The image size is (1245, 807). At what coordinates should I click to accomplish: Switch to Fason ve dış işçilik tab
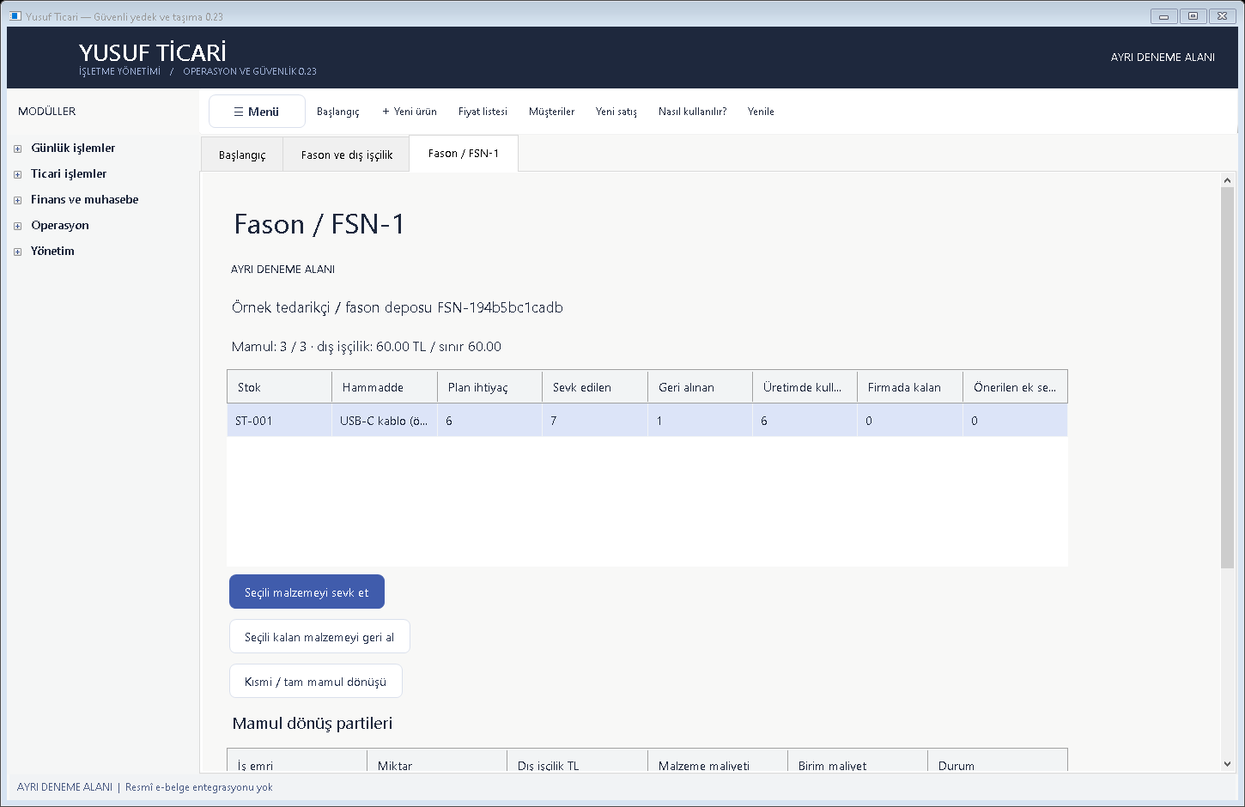tap(347, 155)
